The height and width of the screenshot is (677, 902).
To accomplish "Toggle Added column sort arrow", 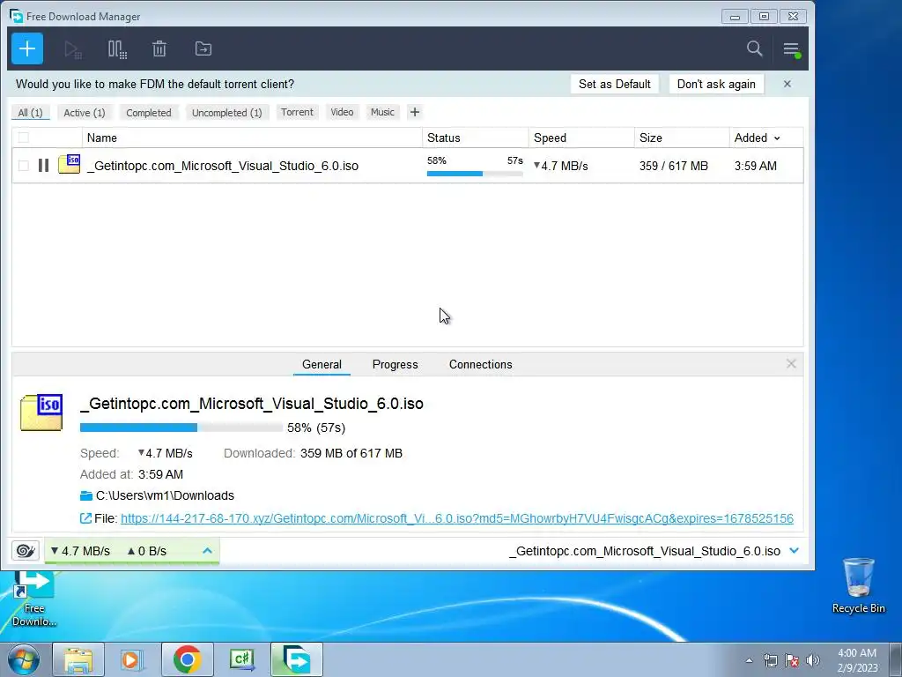I will pyautogui.click(x=777, y=138).
